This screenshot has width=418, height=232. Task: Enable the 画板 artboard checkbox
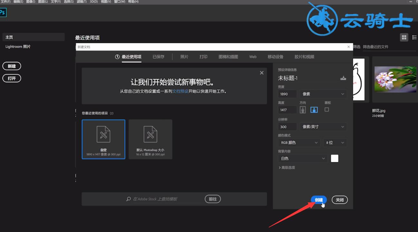(x=327, y=110)
